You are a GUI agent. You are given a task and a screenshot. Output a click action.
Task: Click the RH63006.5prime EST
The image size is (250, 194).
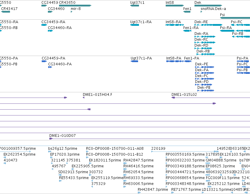pyautogui.click(x=125, y=187)
